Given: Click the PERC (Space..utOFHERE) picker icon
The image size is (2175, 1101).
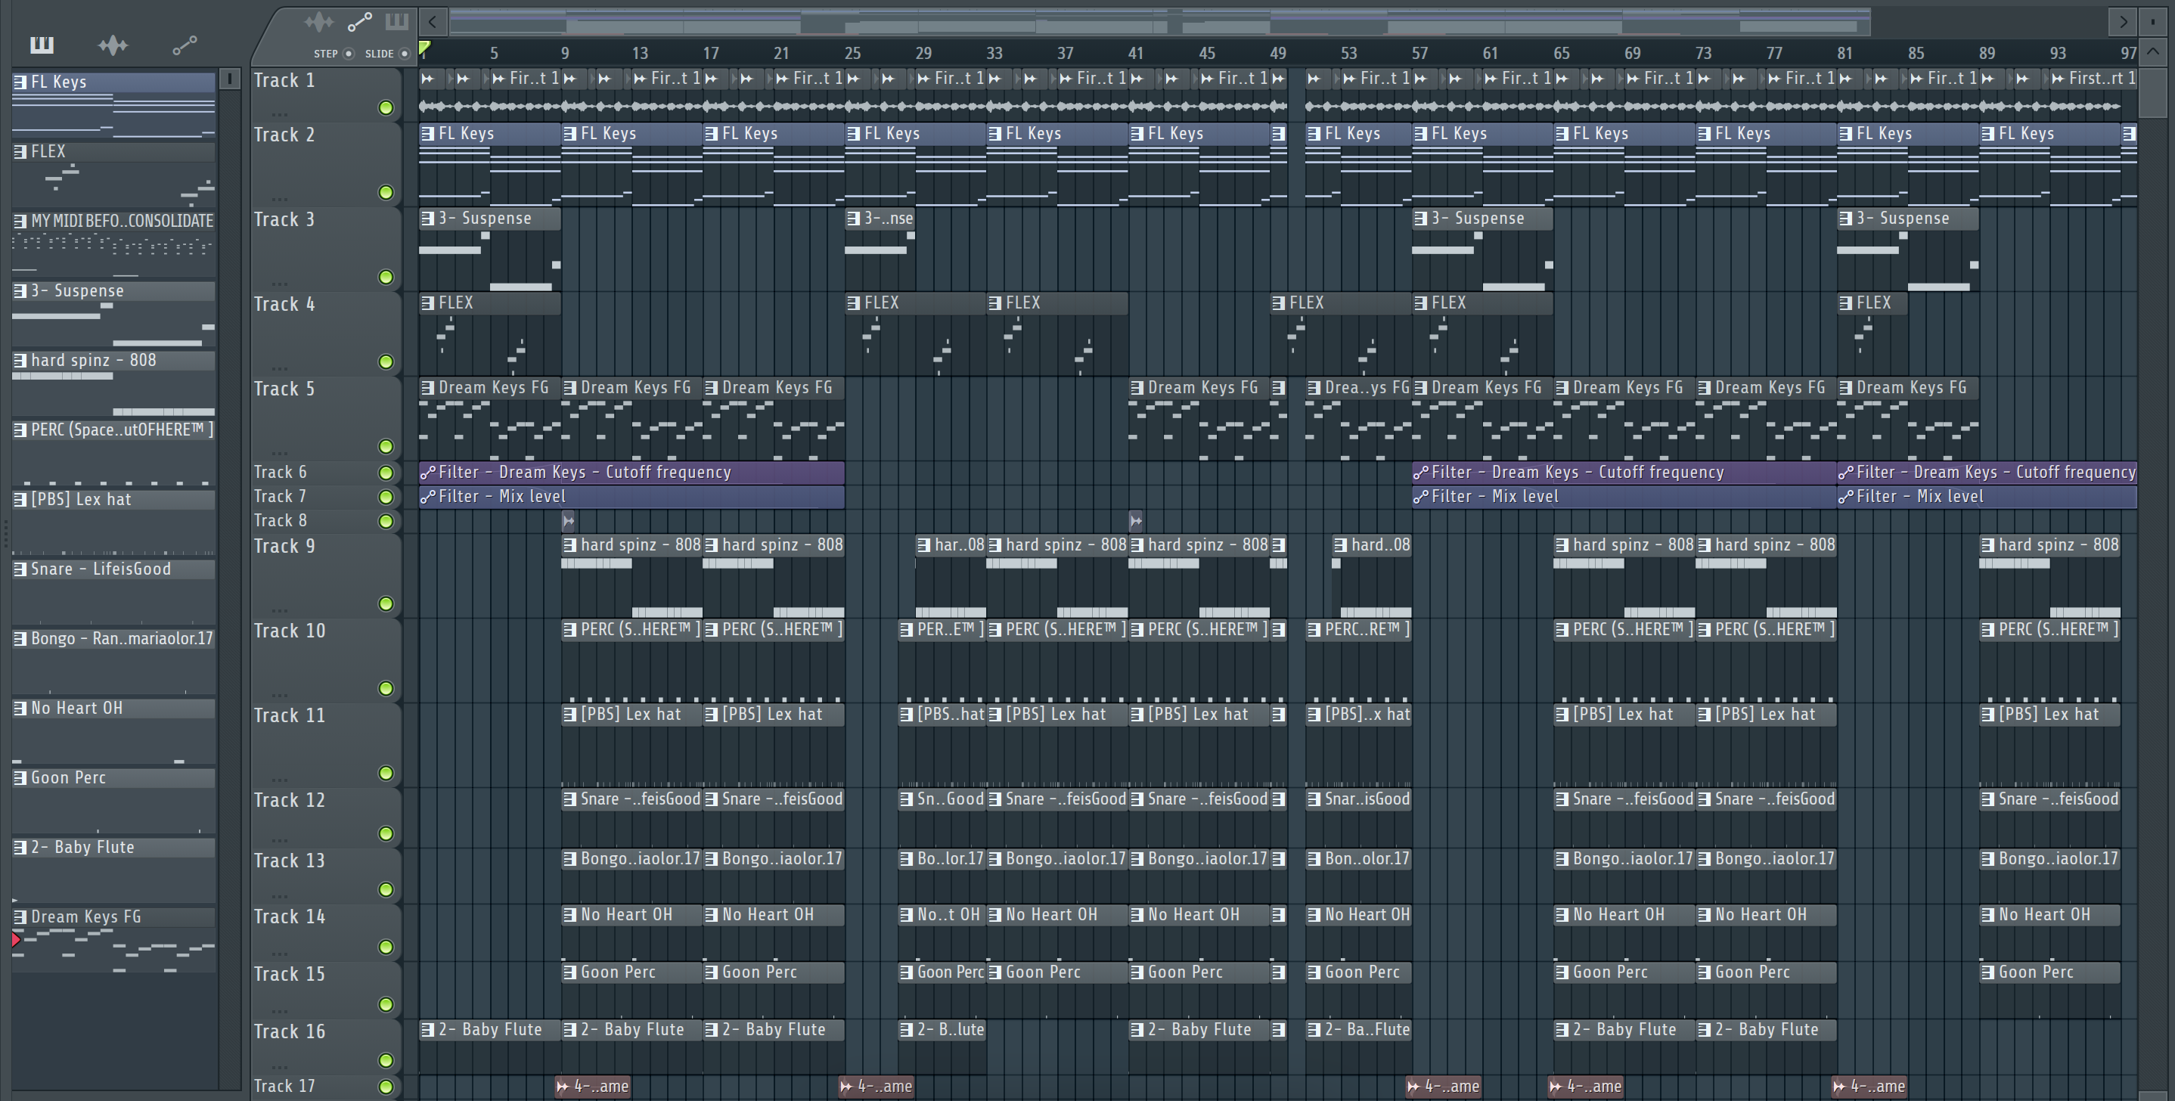Looking at the screenshot, I should (20, 430).
